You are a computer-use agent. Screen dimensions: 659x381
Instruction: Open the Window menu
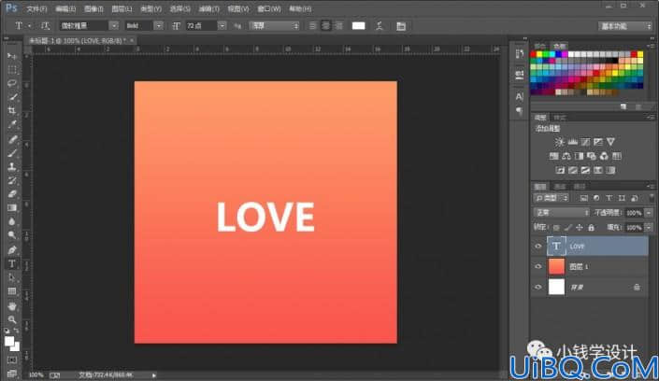pos(269,8)
